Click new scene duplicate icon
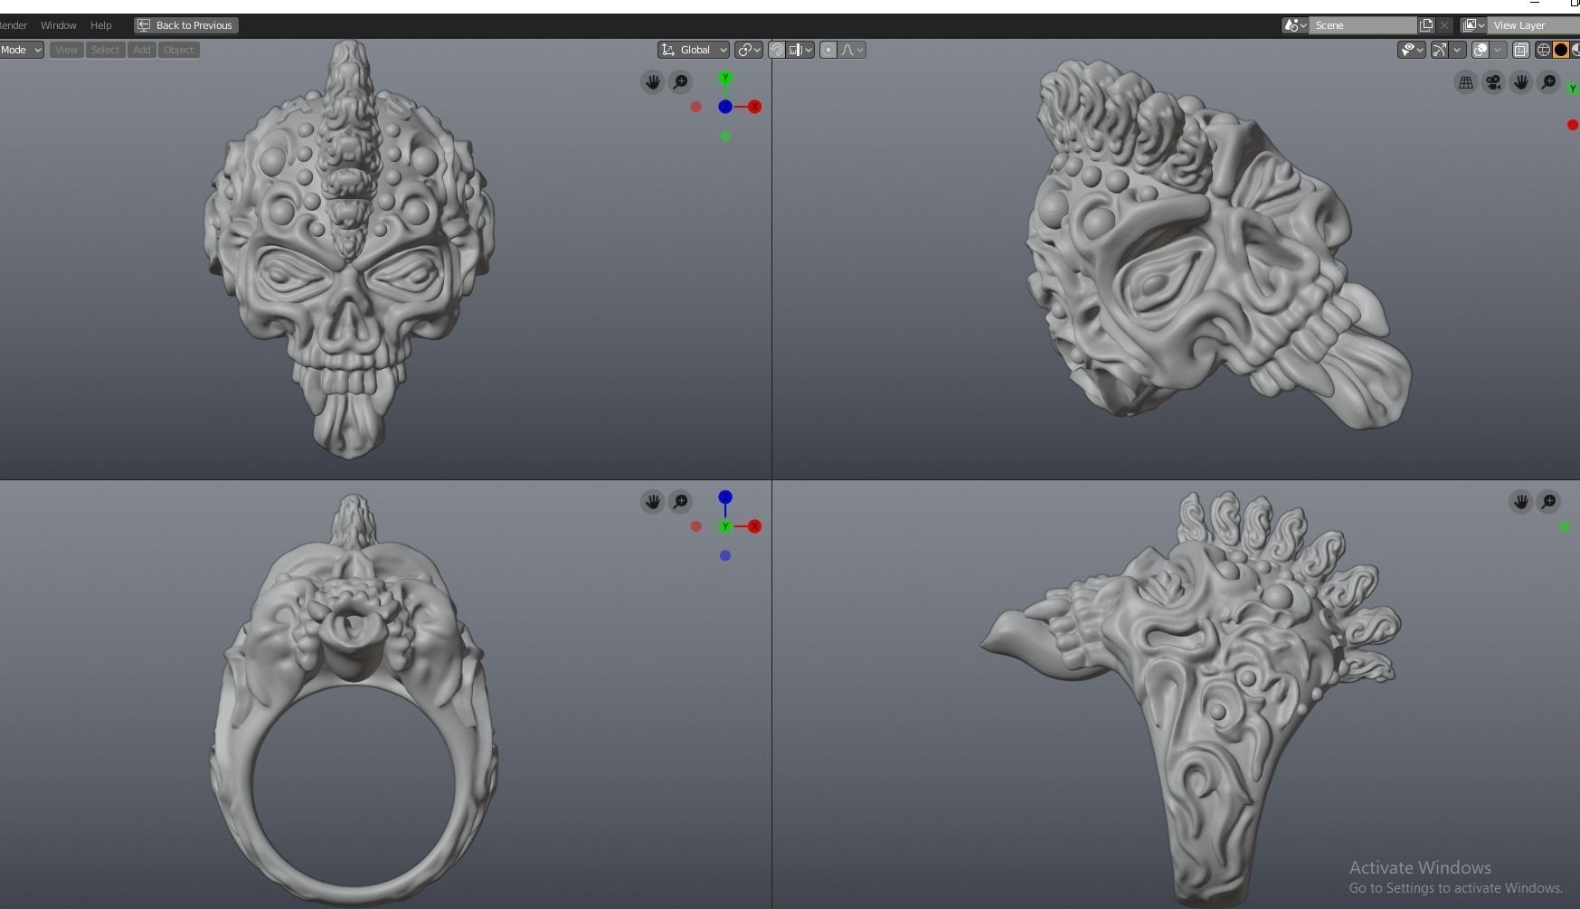 tap(1426, 25)
